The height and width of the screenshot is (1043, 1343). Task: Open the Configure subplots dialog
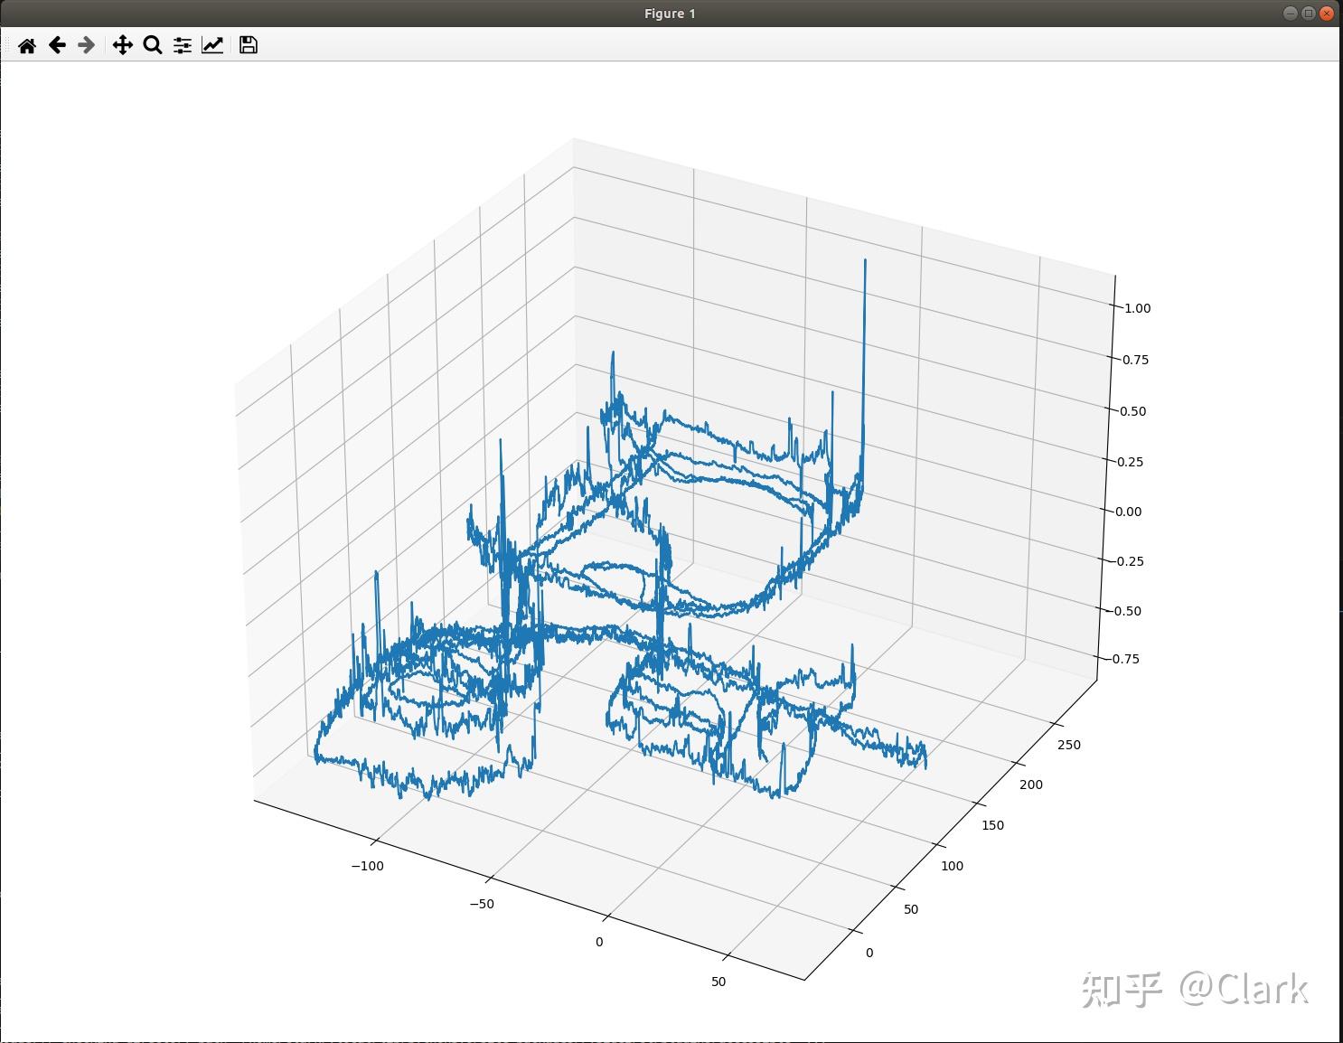pyautogui.click(x=183, y=45)
